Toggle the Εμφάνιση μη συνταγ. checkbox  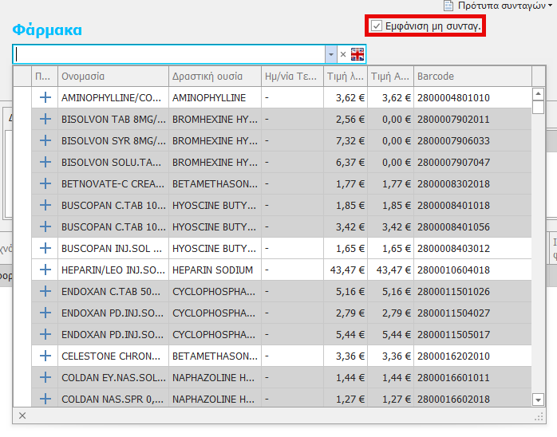coord(377,26)
